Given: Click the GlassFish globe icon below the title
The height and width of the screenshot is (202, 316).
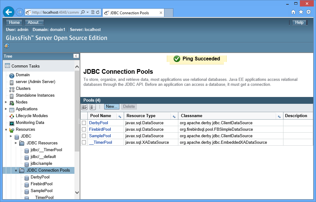Looking at the screenshot, I should pos(7,46).
